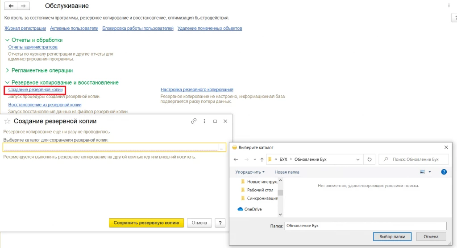Open Удаление помеченных объектов link
Image resolution: width=457 pixels, height=248 pixels.
[x=210, y=28]
